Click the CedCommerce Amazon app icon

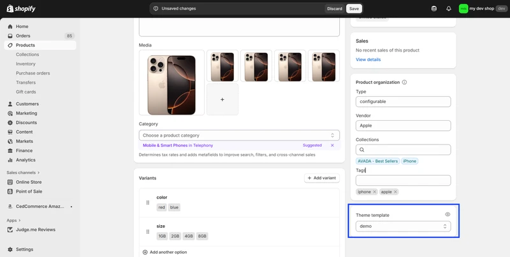point(10,206)
